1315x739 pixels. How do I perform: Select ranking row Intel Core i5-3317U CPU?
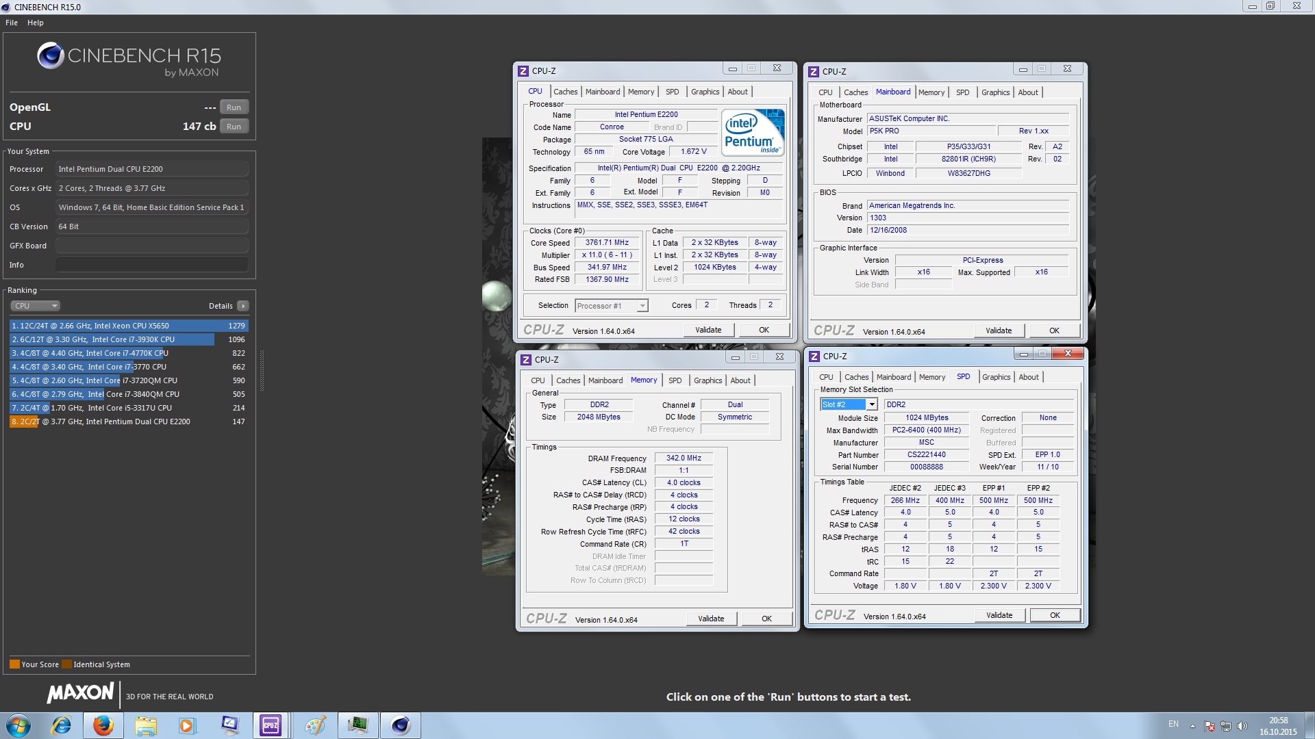129,408
